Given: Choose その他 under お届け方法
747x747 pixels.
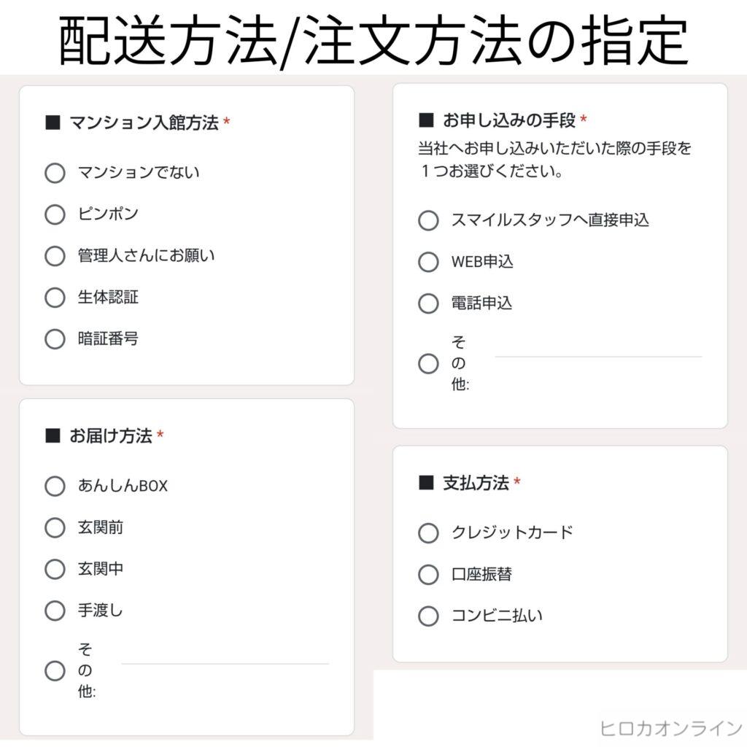Looking at the screenshot, I should (x=55, y=670).
